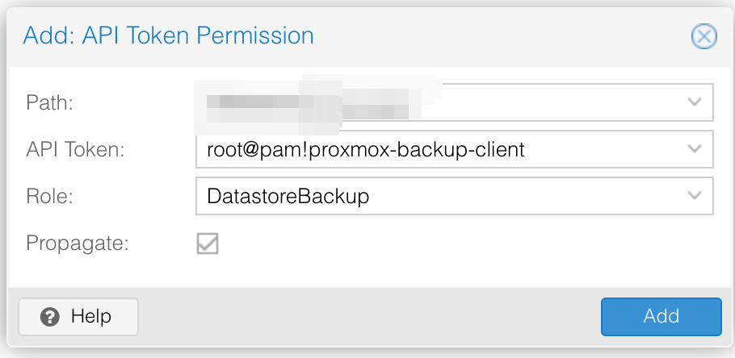Focus the Path combo box field
This screenshot has height=358, width=735.
(x=454, y=102)
